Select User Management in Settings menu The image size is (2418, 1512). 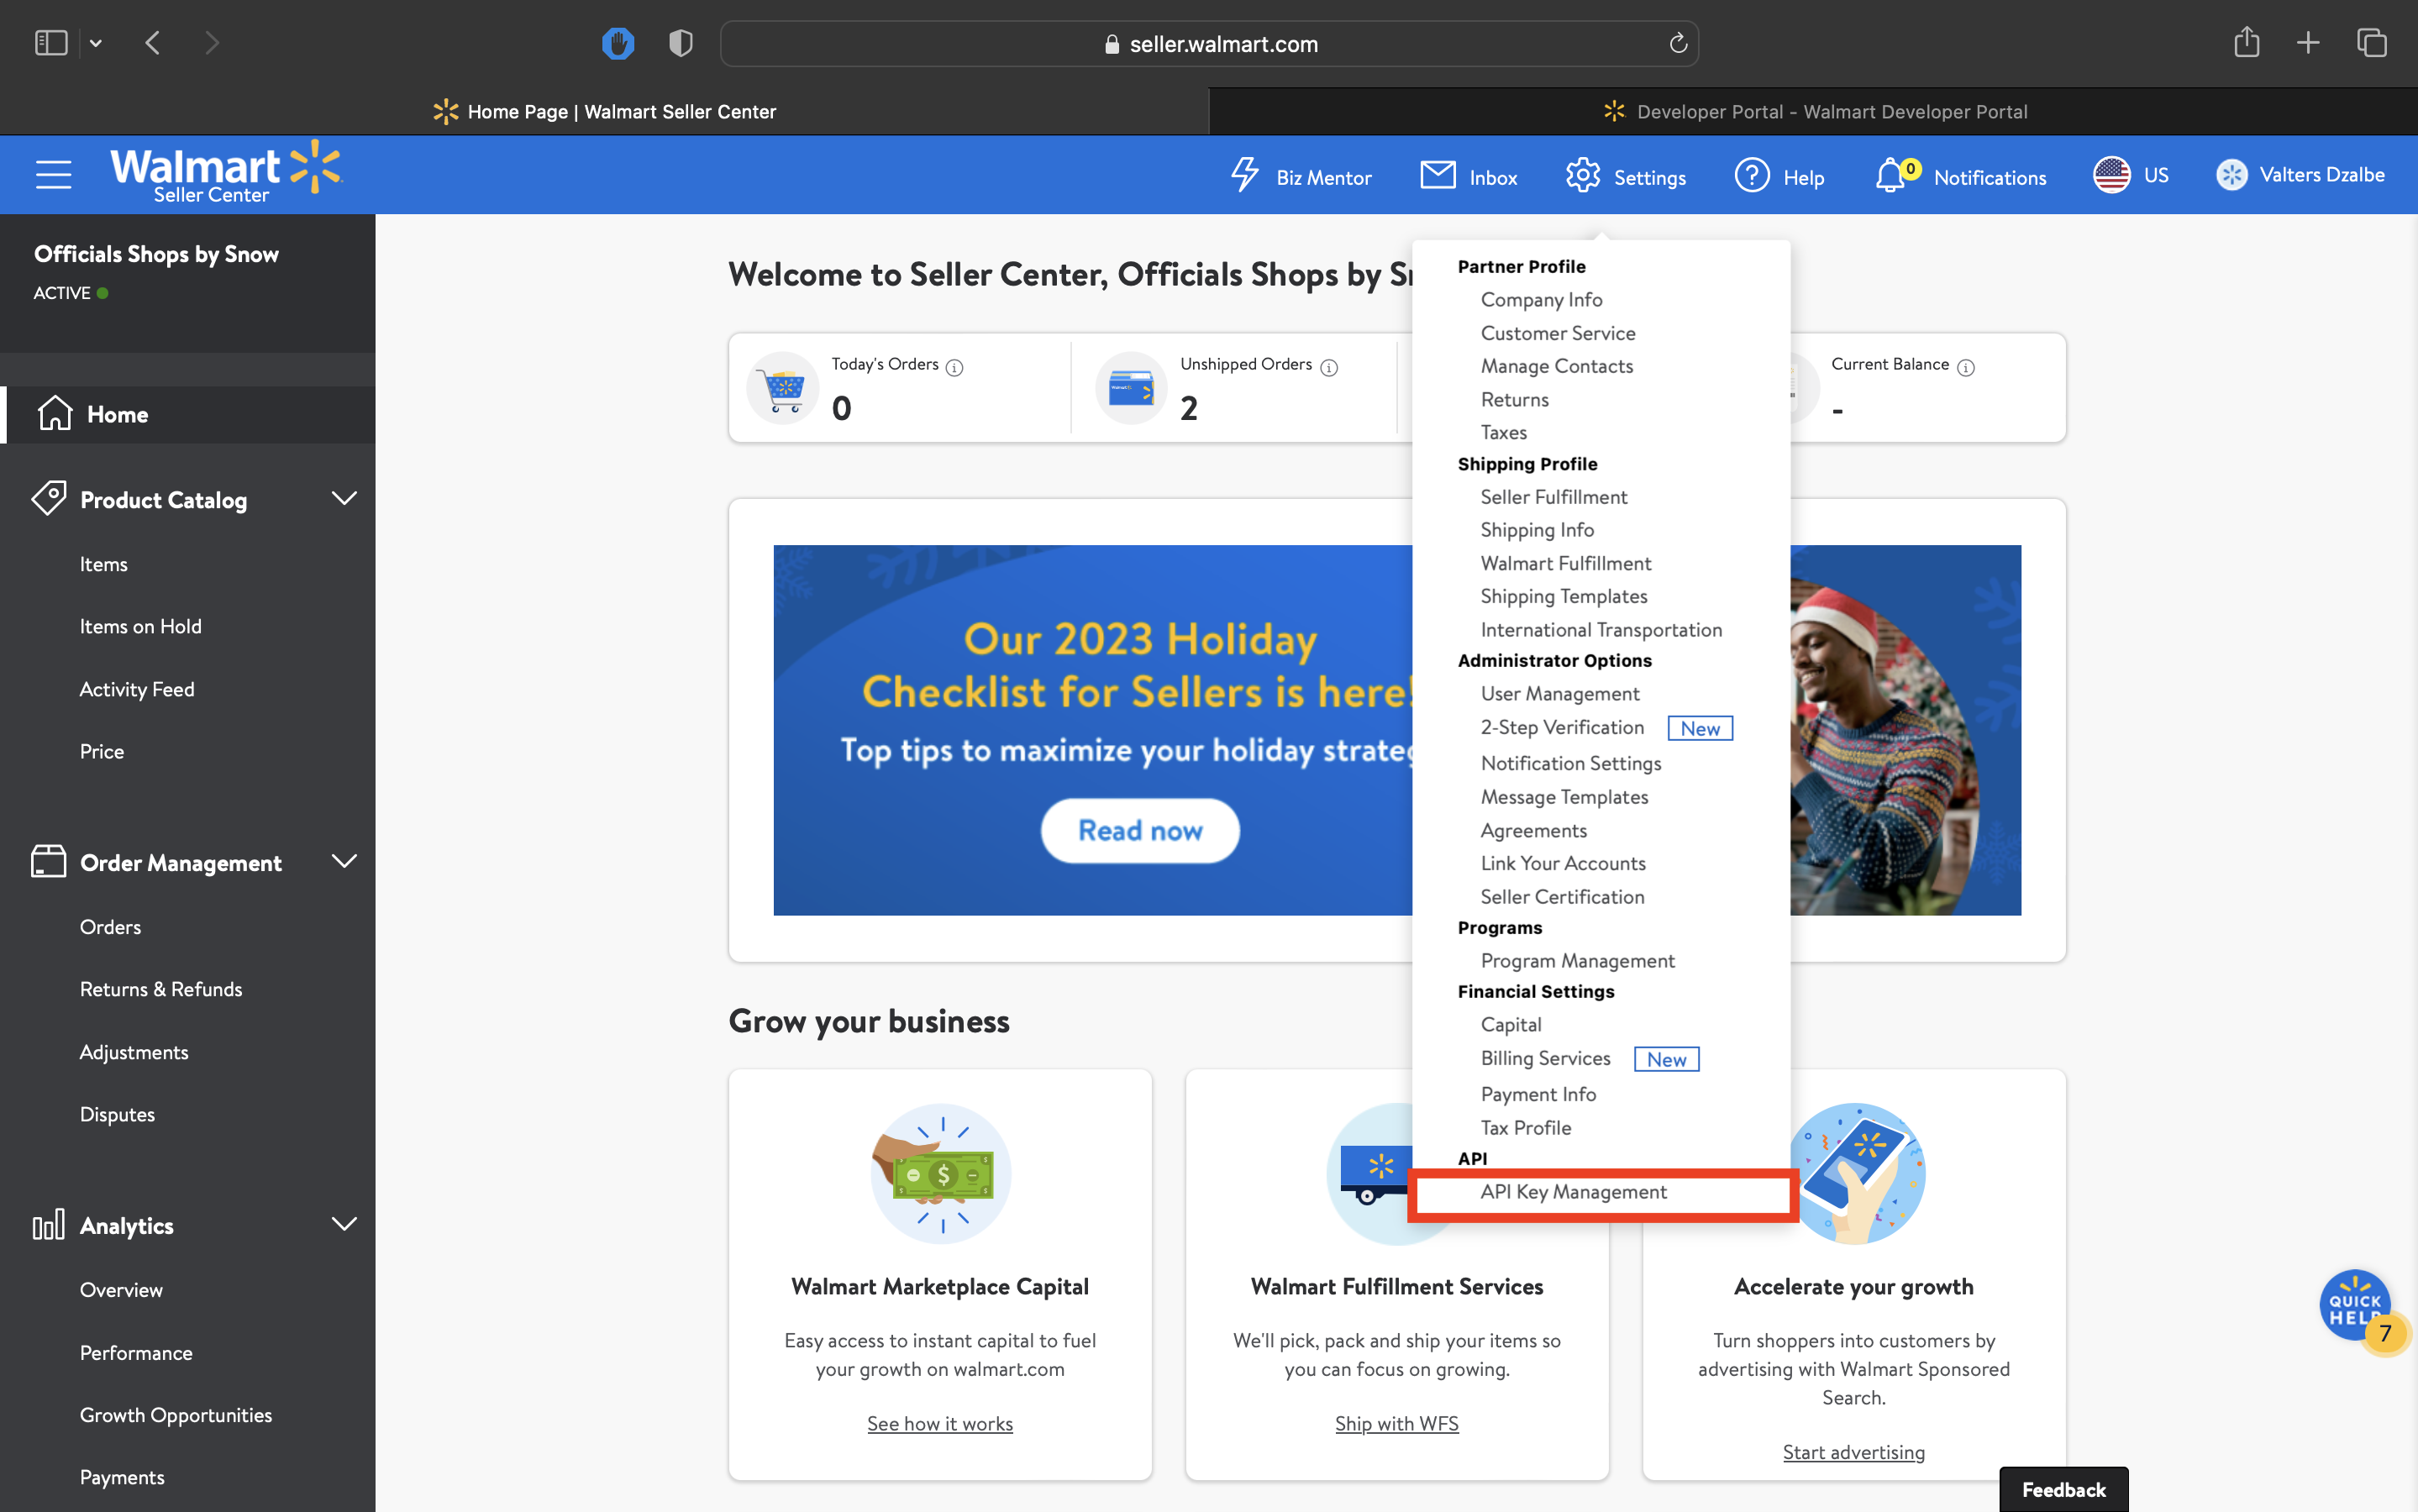coord(1560,693)
